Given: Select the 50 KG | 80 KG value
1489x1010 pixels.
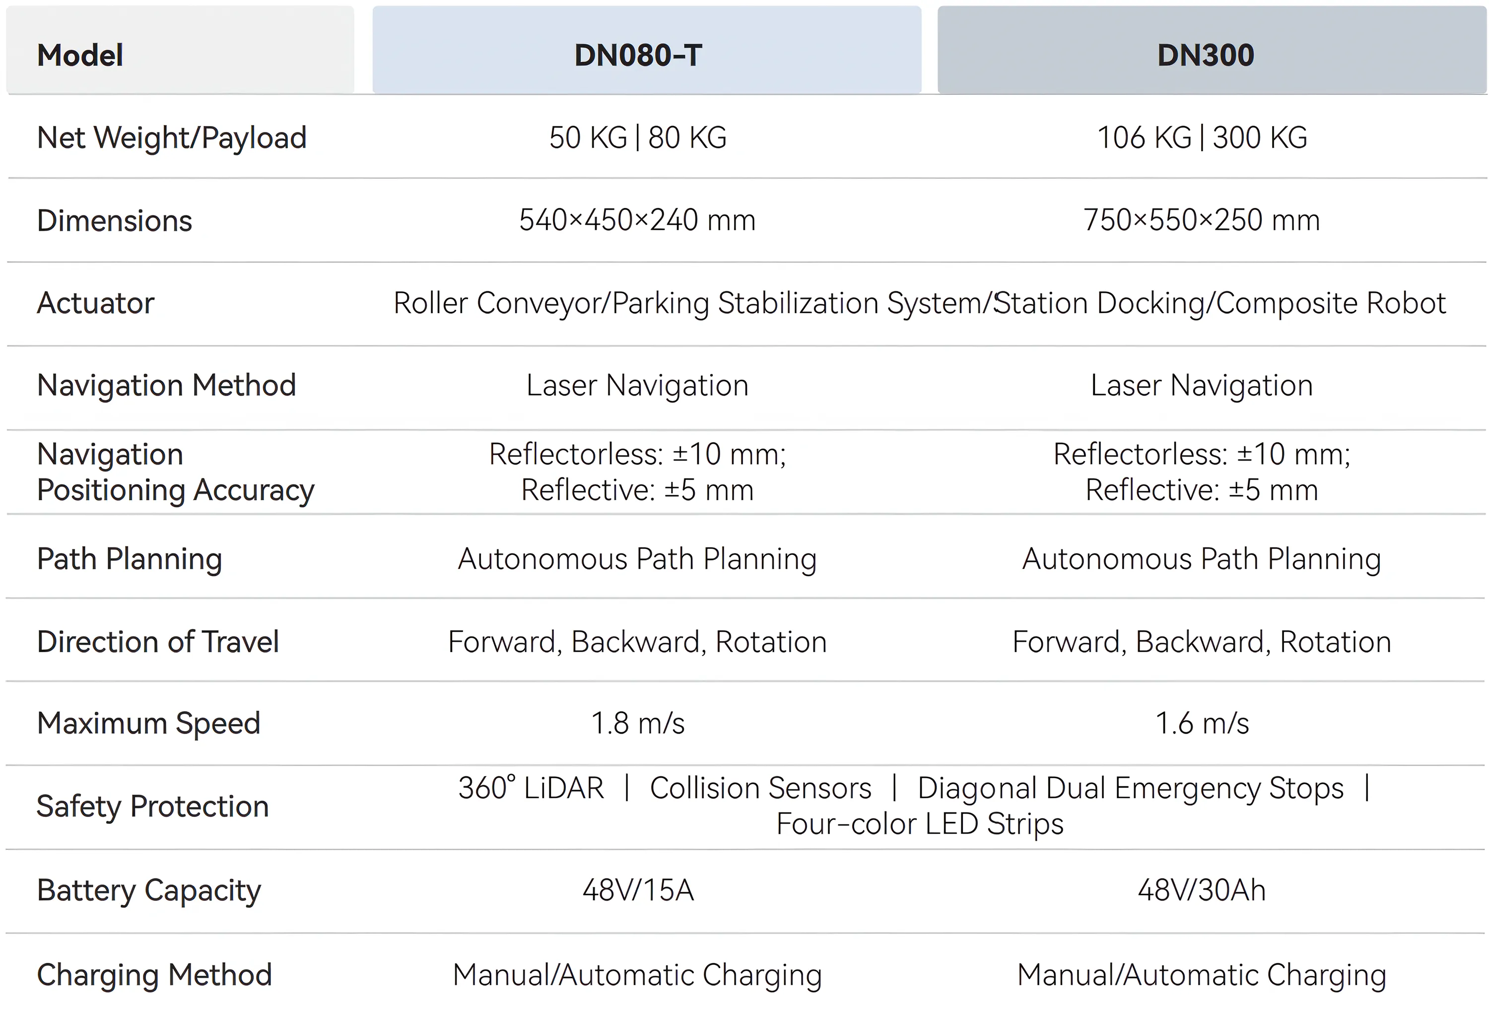Looking at the screenshot, I should tap(638, 138).
